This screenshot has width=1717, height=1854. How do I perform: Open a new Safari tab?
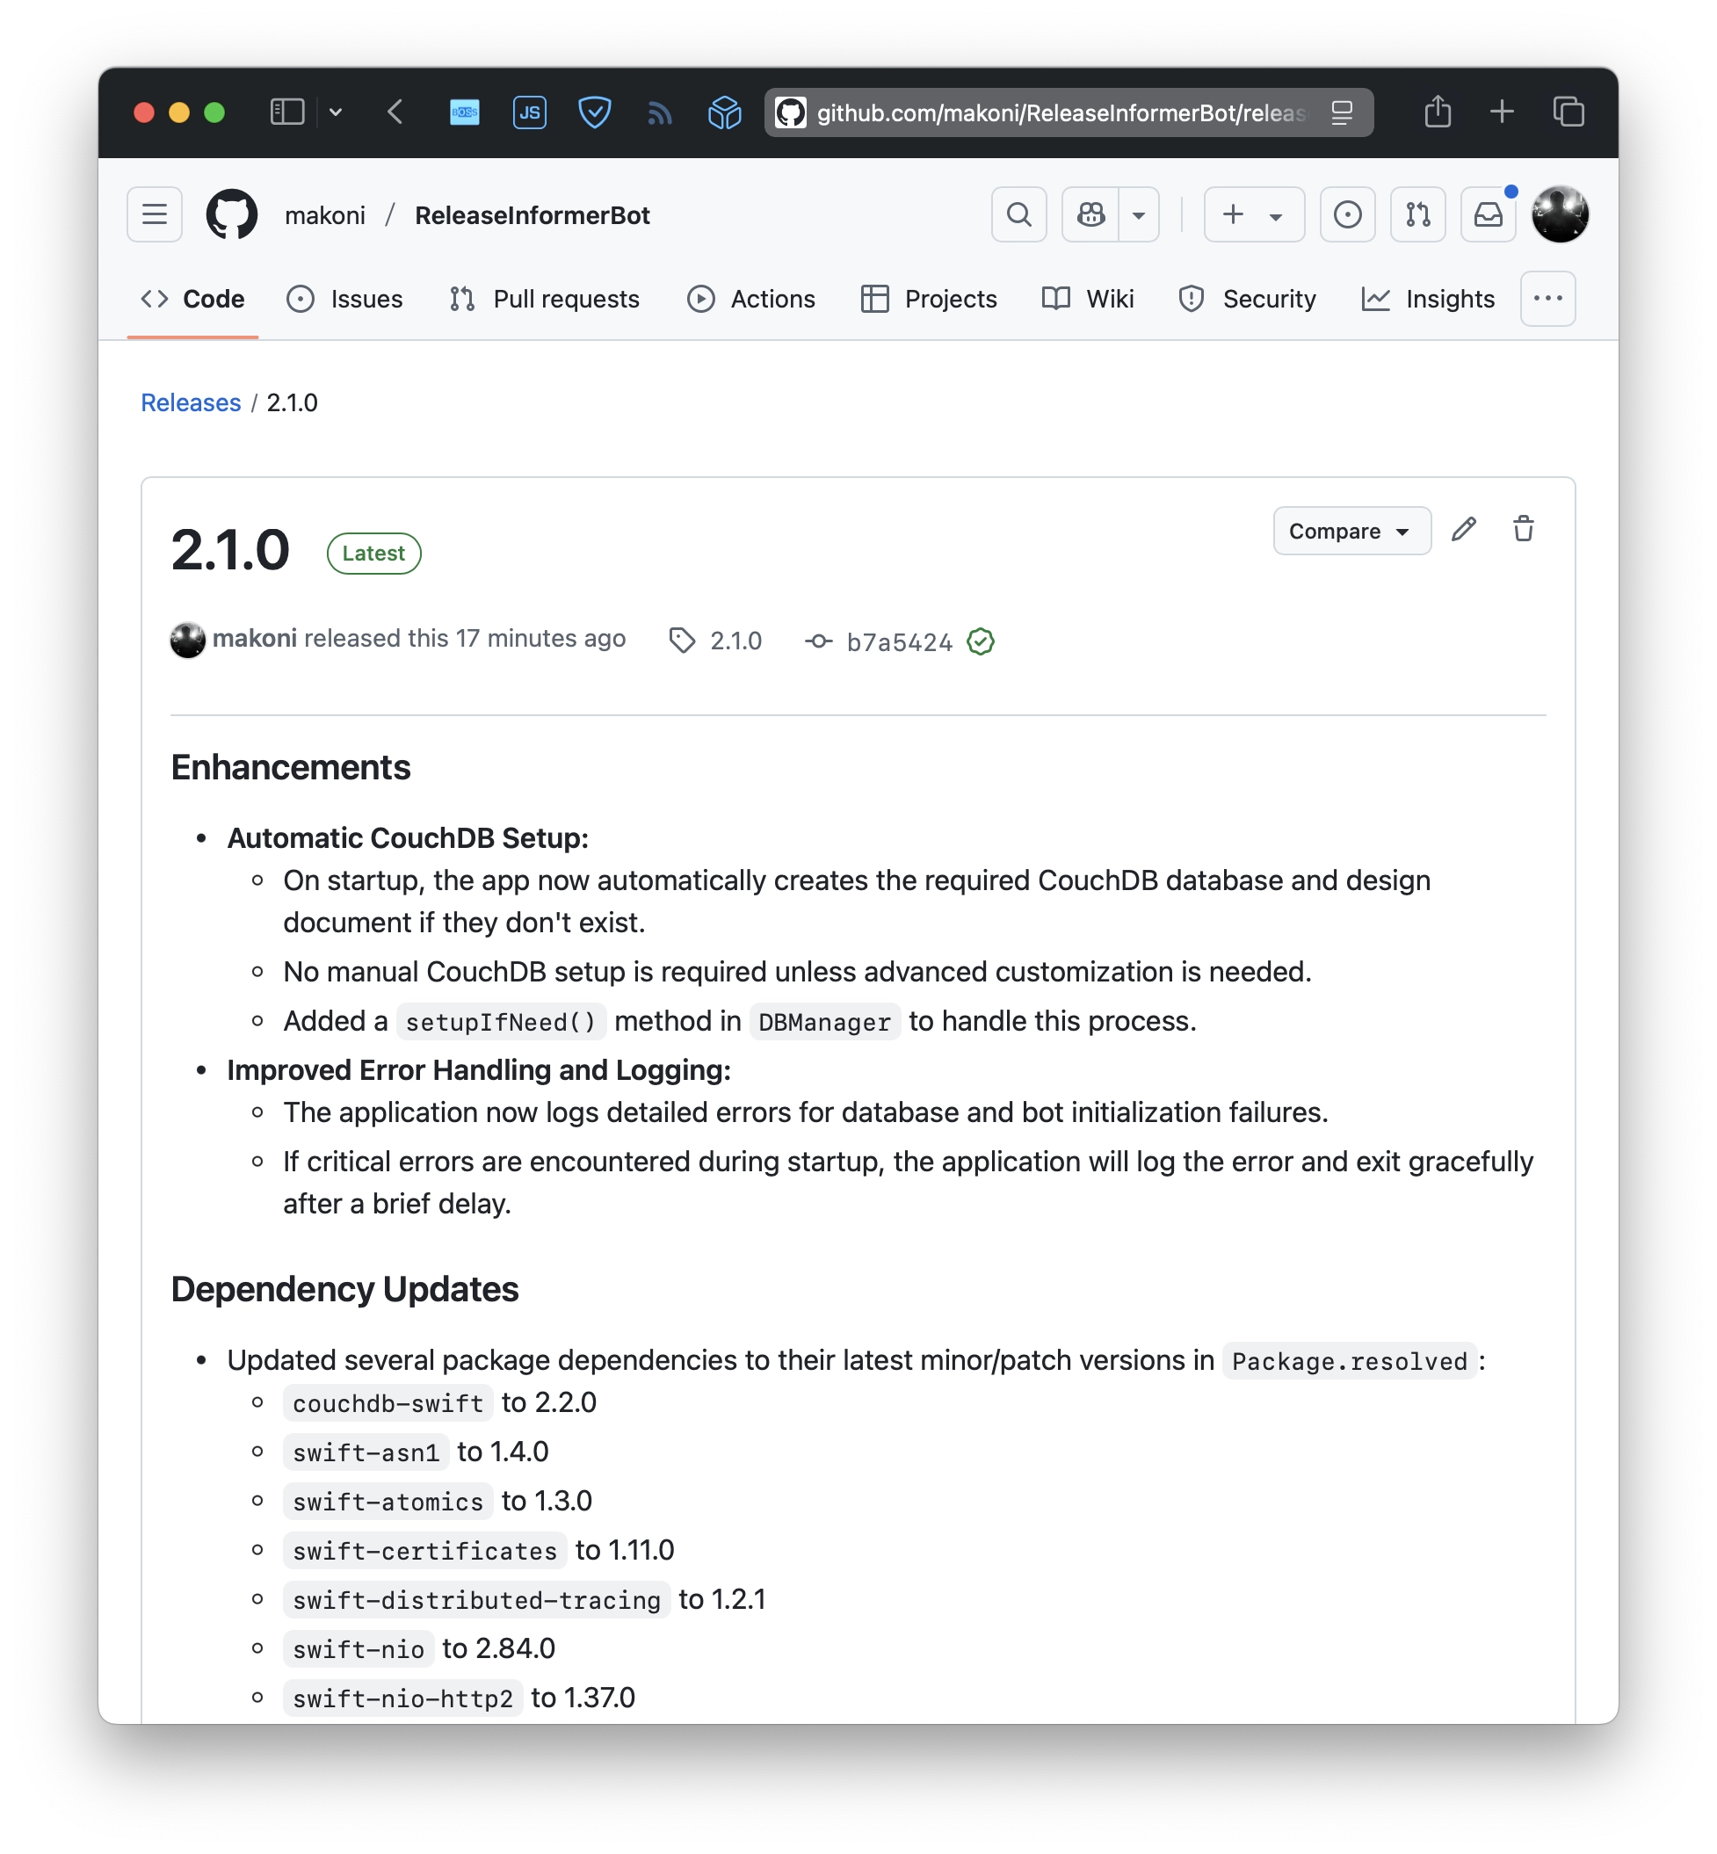coord(1502,112)
